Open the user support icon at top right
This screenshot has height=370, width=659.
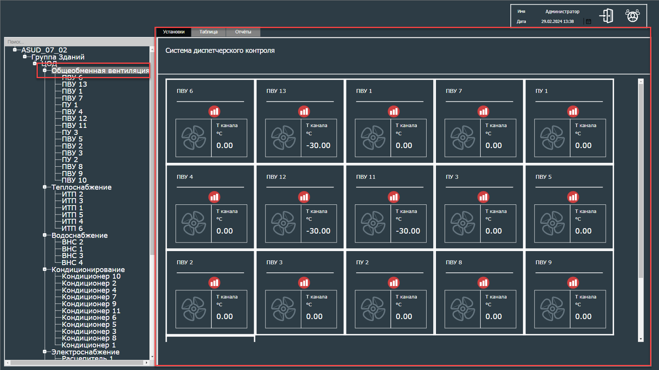pos(632,16)
